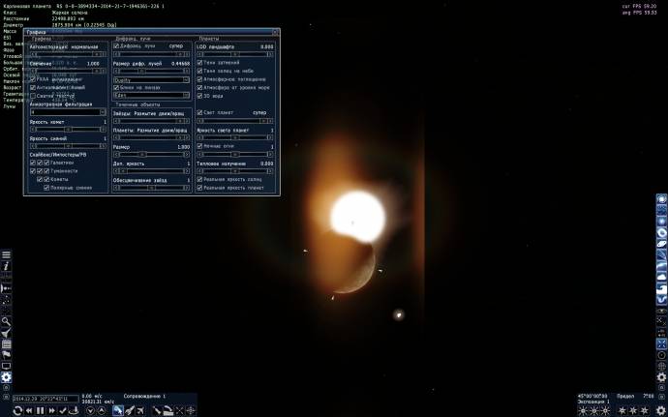Open the dropdown below Блики на линзах
668x417 pixels.
pyautogui.click(x=151, y=96)
